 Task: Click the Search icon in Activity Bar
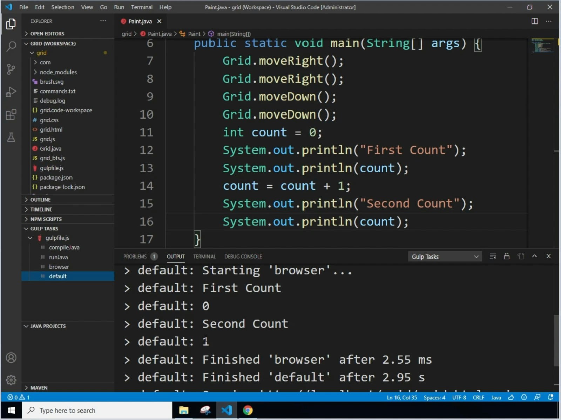coord(11,46)
